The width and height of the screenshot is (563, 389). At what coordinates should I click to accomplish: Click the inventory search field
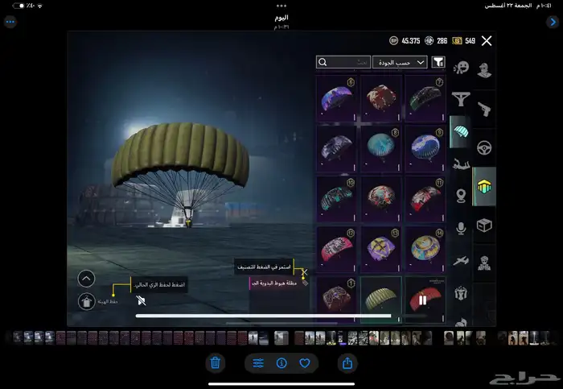coord(343,62)
